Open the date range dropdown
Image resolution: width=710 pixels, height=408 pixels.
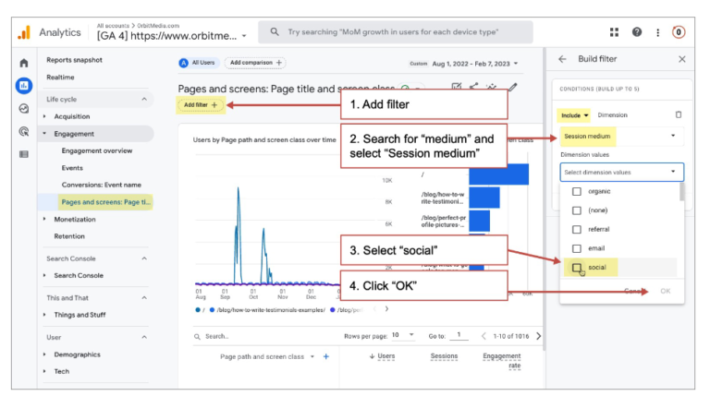475,64
